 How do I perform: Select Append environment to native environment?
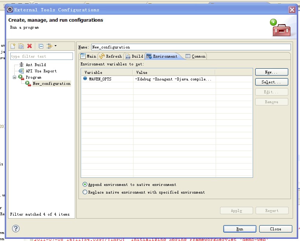85,184
